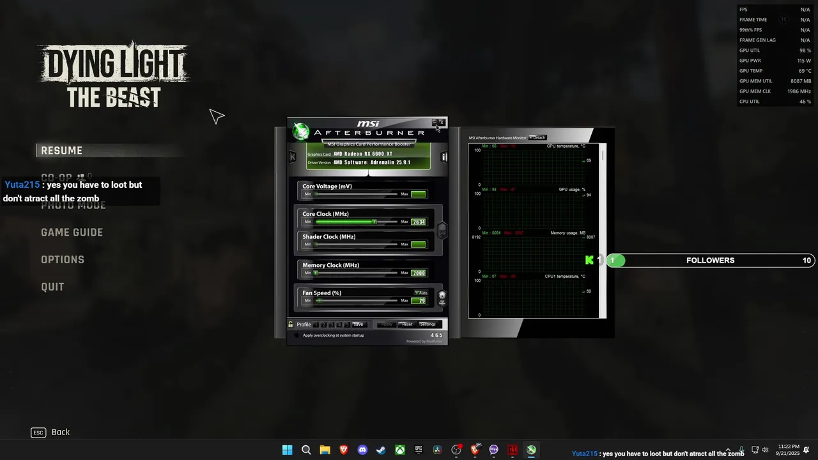
Task: Click the Memory Clock value field 2000
Action: point(419,273)
